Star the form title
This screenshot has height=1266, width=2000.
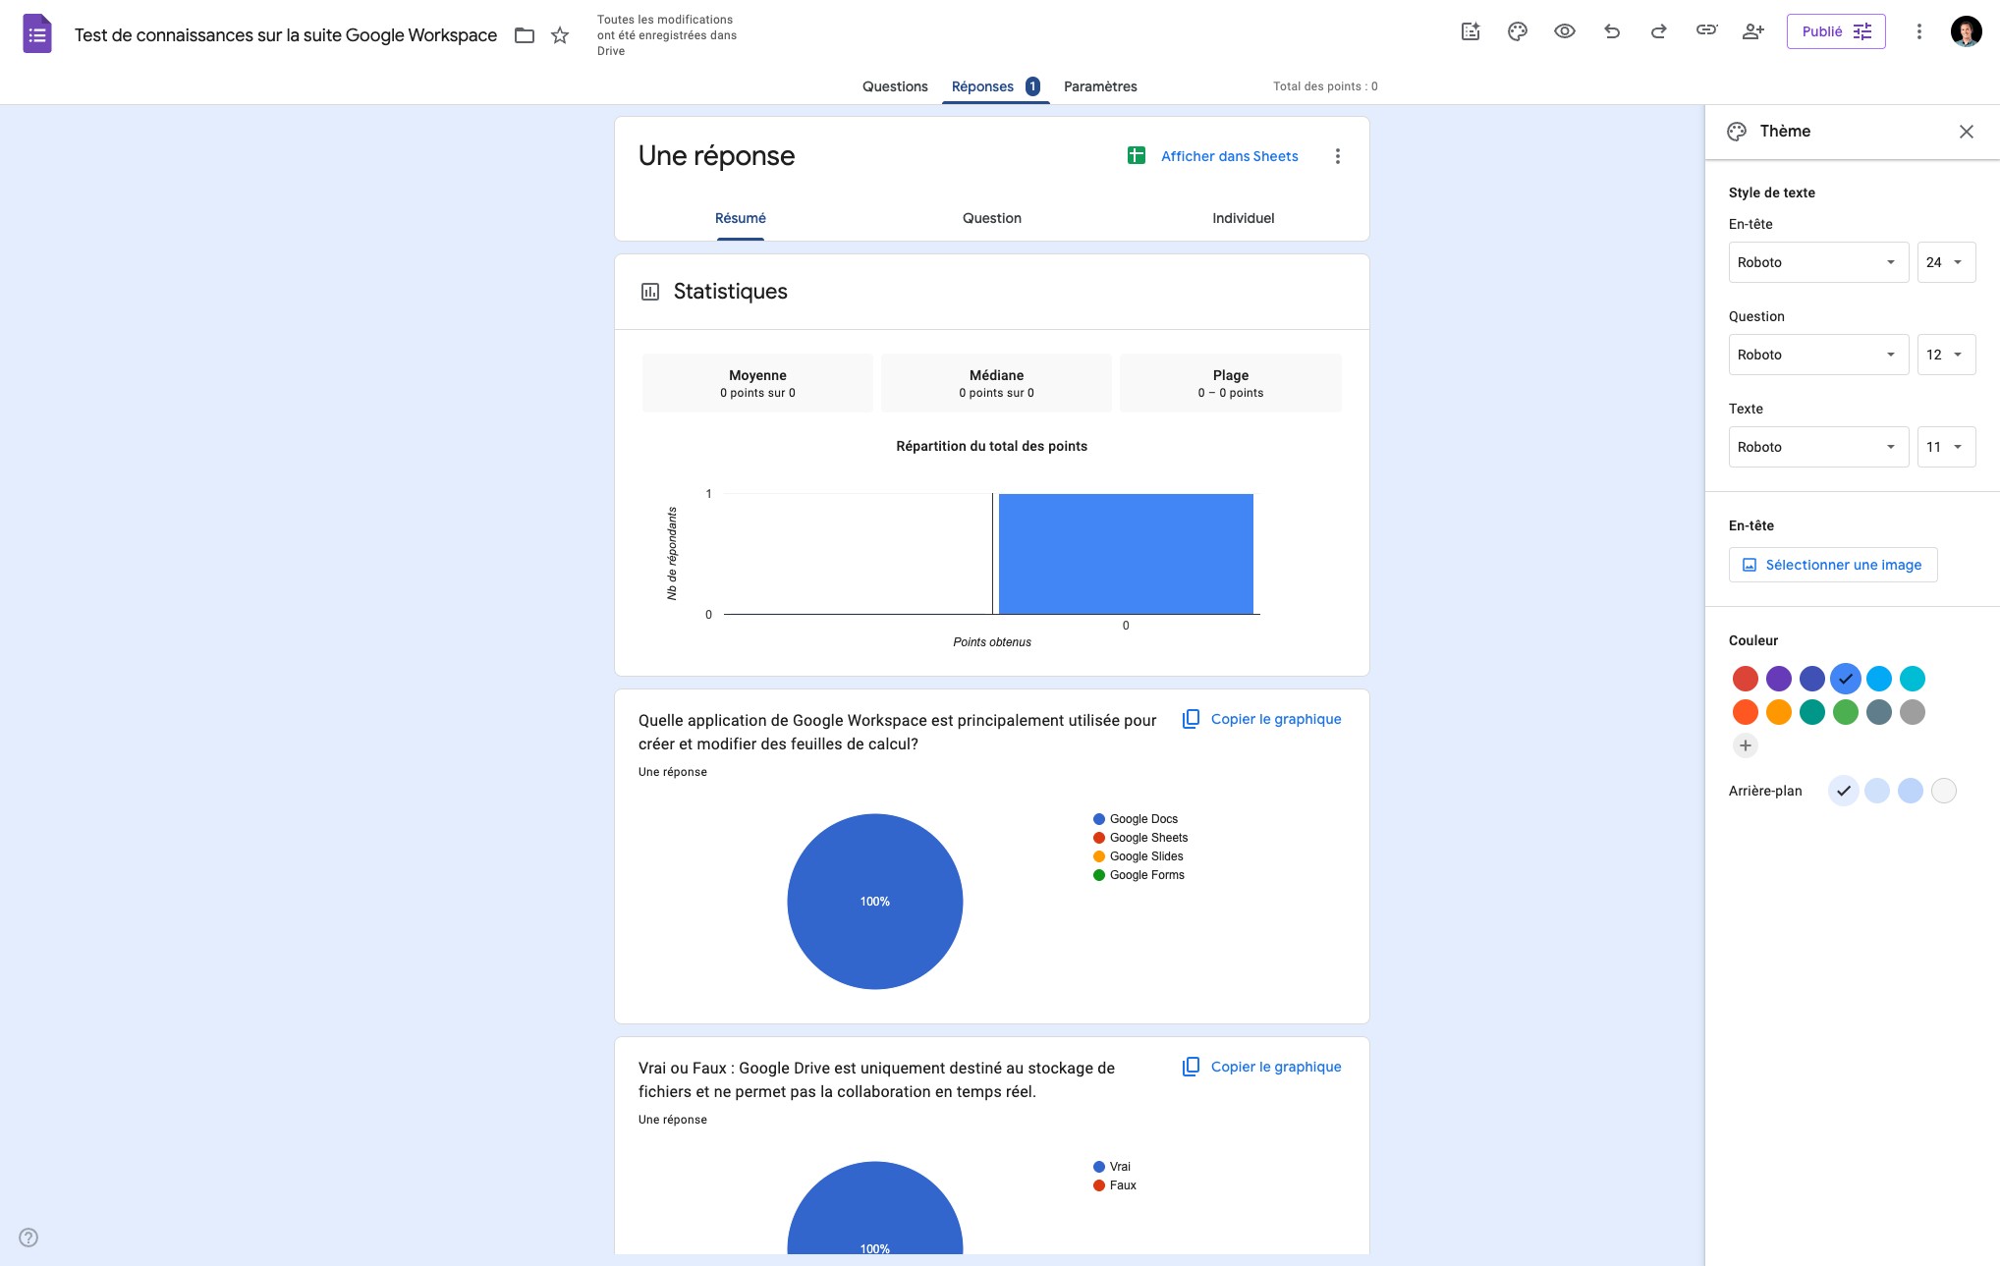pyautogui.click(x=560, y=35)
